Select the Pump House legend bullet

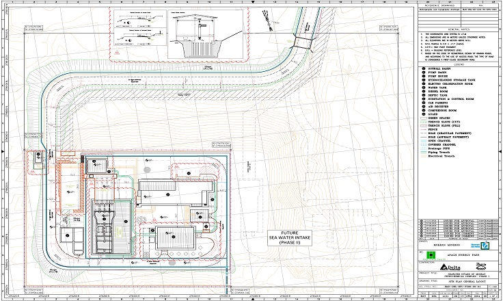(x=423, y=76)
